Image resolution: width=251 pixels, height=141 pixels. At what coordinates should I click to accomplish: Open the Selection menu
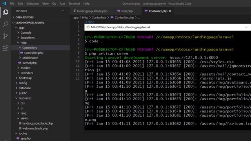(33, 4)
